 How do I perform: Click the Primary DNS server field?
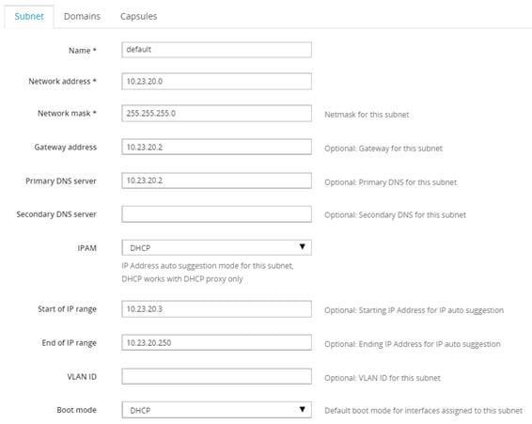point(216,181)
